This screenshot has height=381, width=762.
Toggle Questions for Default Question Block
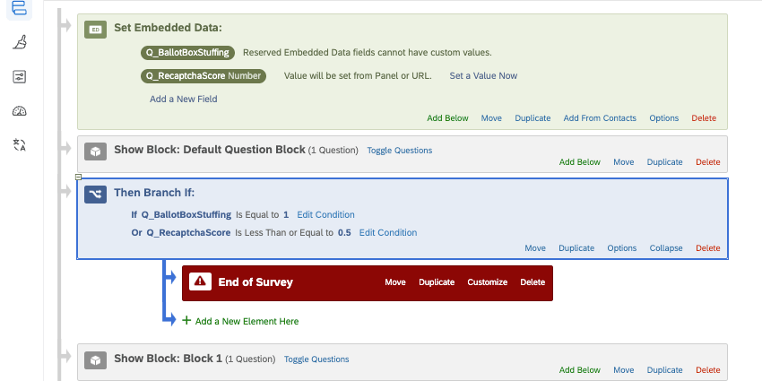[399, 151]
